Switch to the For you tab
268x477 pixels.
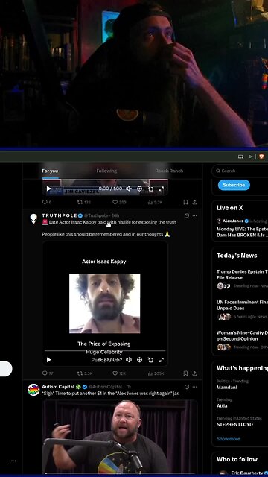point(50,171)
